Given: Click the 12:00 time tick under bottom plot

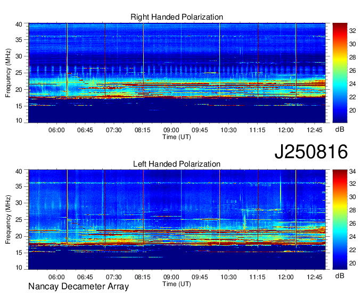Looking at the screenshot, I should click(286, 277).
